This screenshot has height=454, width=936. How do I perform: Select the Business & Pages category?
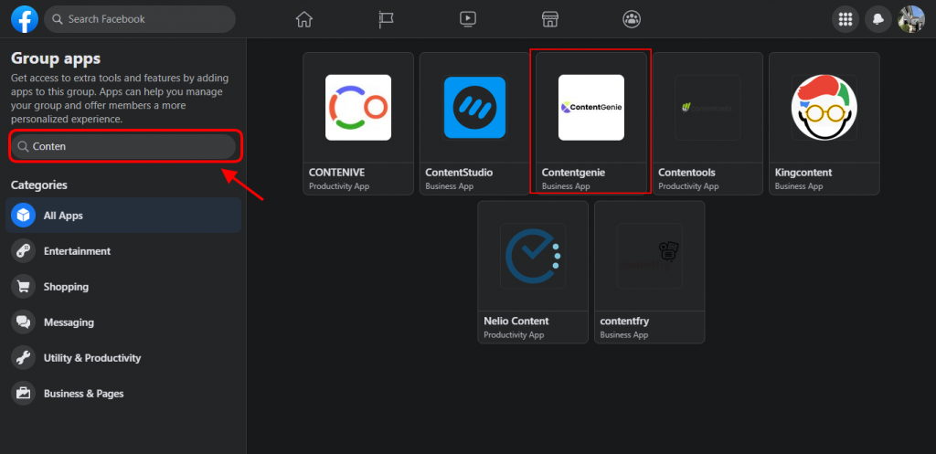tap(123, 394)
